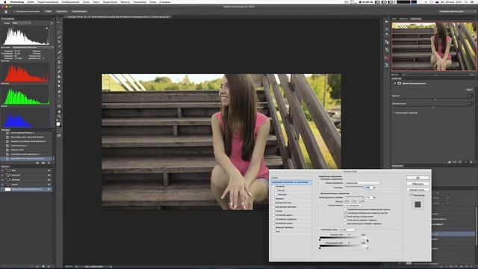The width and height of the screenshot is (478, 269).
Task: Click Полный экран button in options bar
Action: tap(79, 11)
